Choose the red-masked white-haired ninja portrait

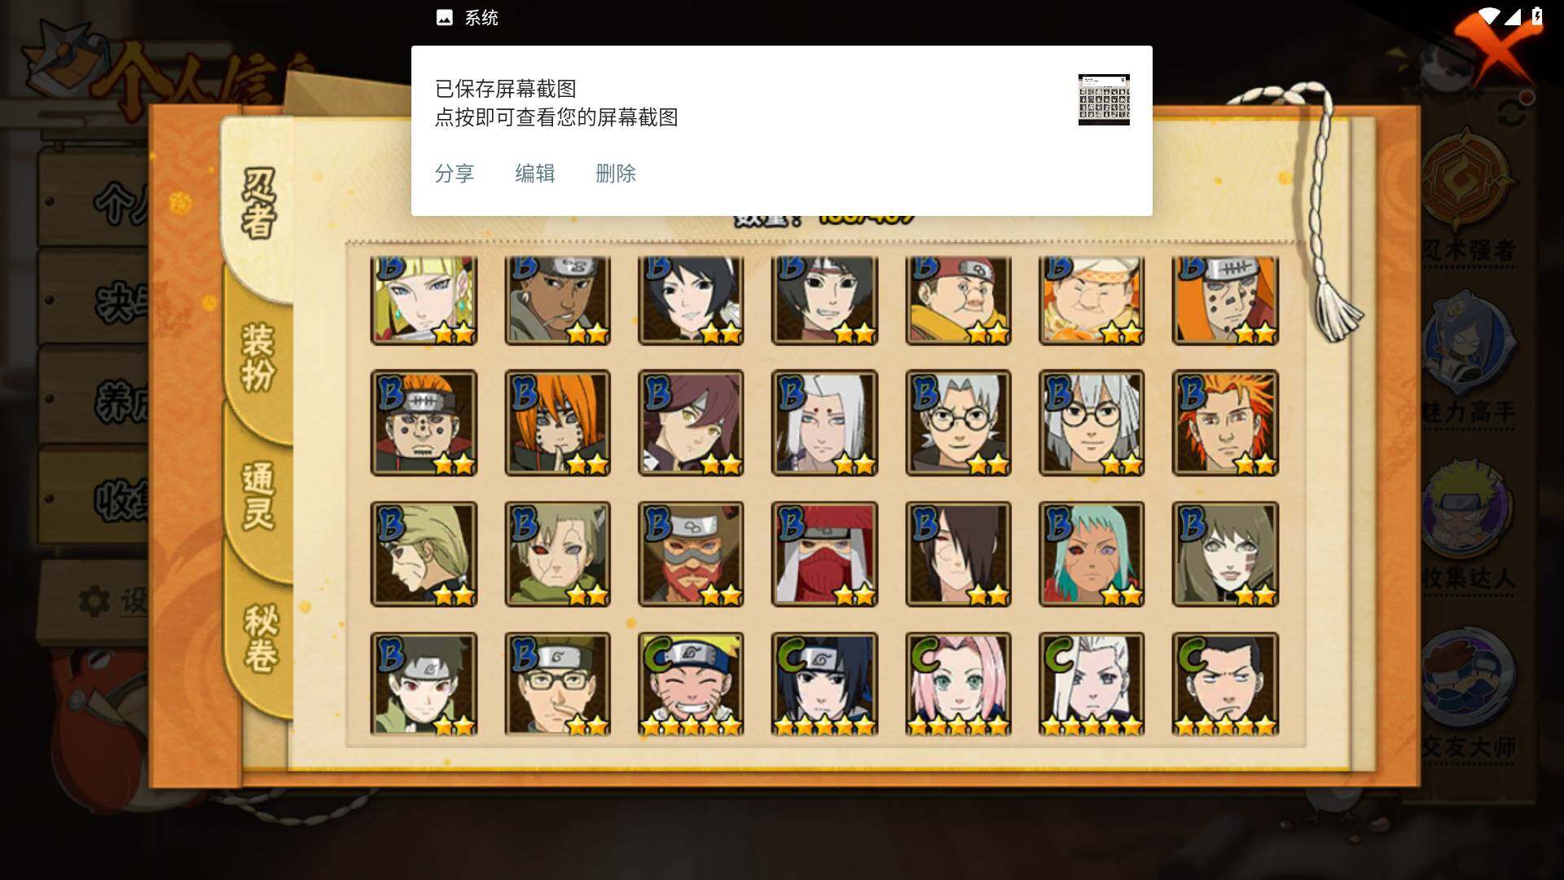pyautogui.click(x=824, y=554)
